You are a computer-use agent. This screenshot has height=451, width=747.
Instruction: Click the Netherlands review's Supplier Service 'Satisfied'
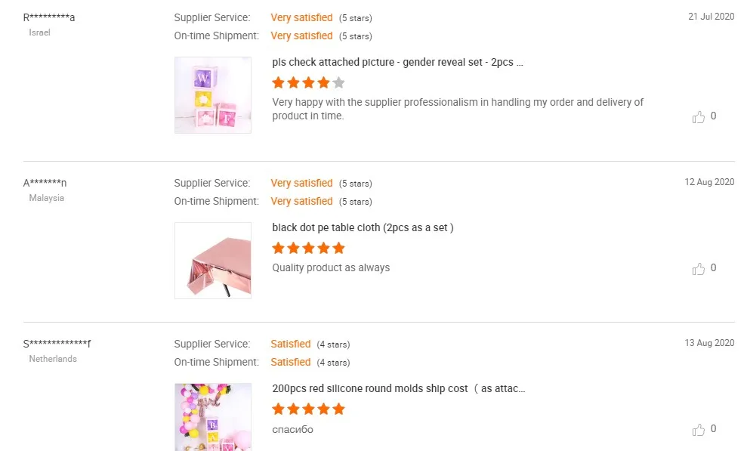(291, 344)
